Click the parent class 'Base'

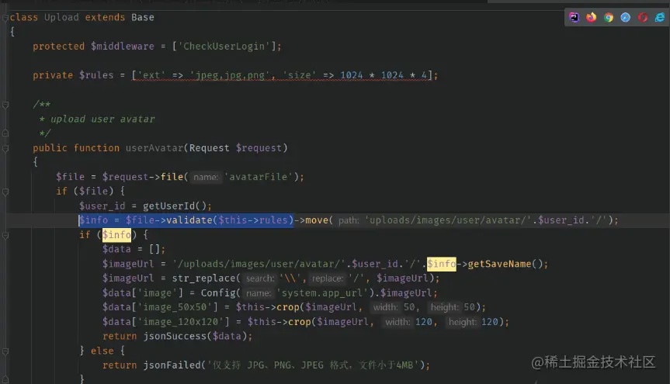pyautogui.click(x=143, y=18)
